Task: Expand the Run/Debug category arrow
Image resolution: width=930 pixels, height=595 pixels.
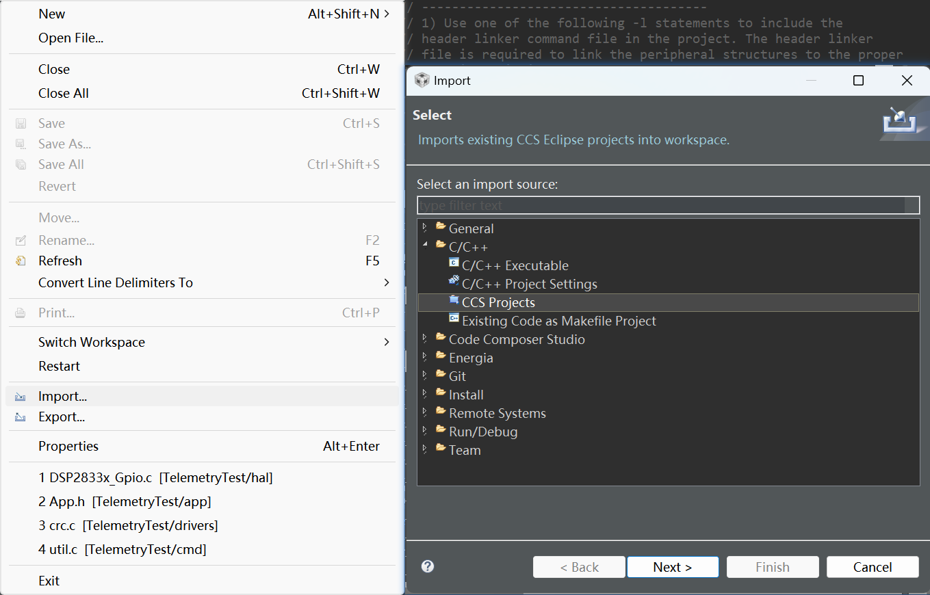Action: tap(425, 431)
